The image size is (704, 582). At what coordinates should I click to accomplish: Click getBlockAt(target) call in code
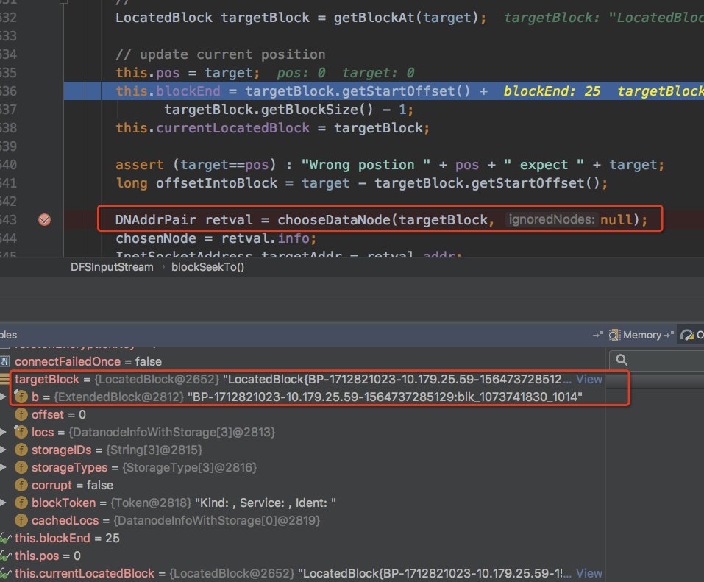[x=406, y=18]
